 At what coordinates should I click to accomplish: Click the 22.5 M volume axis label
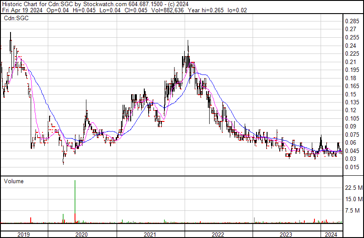(x=353, y=188)
